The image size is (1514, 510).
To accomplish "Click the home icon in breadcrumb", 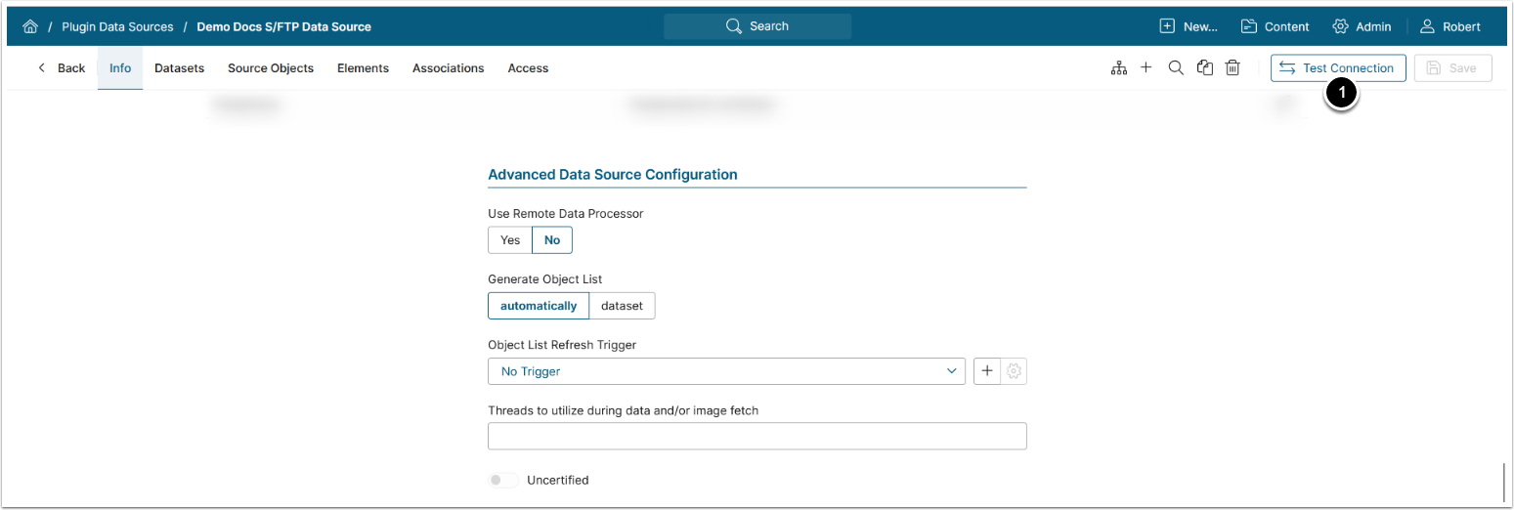I will pyautogui.click(x=30, y=27).
